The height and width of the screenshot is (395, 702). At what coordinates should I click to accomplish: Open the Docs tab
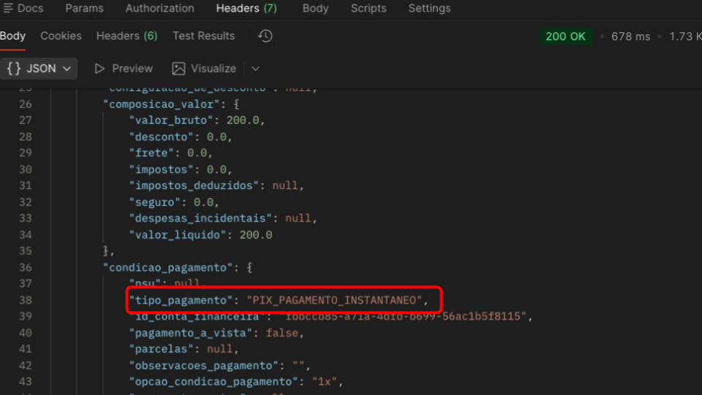coord(23,8)
